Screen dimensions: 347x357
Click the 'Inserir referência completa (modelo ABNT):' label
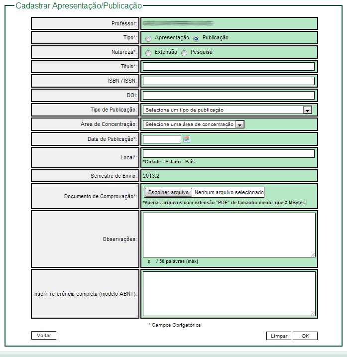[85, 294]
